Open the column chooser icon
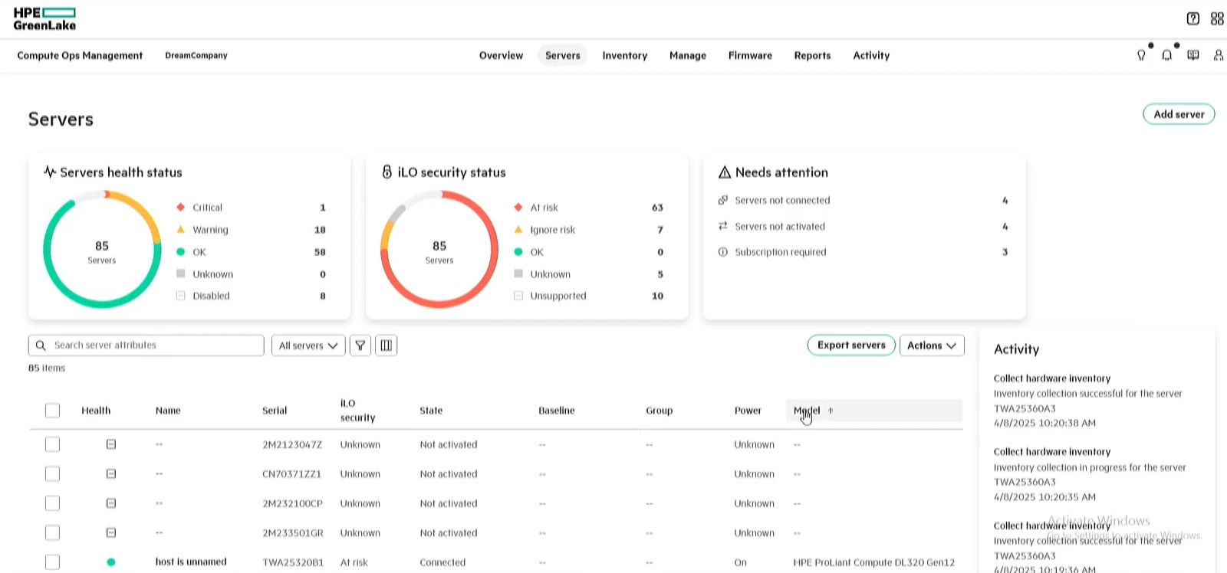The height and width of the screenshot is (573, 1227). (386, 345)
